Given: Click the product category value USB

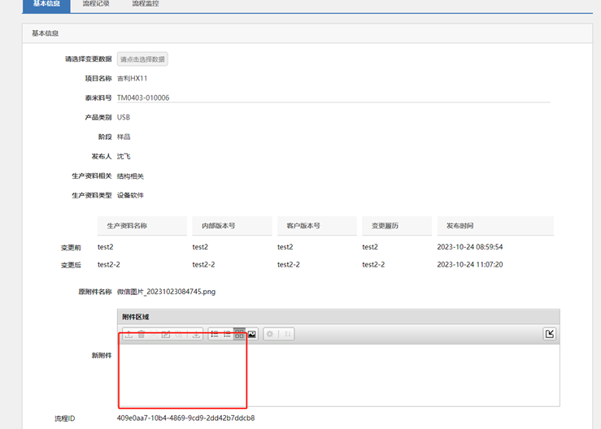Looking at the screenshot, I should tap(124, 117).
